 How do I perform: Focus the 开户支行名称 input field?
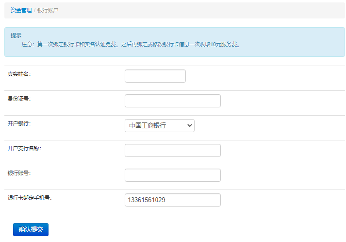pyautogui.click(x=172, y=151)
